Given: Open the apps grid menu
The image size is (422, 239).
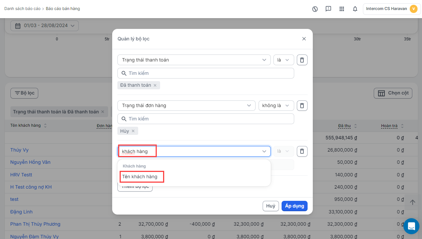Looking at the screenshot, I should point(342,9).
